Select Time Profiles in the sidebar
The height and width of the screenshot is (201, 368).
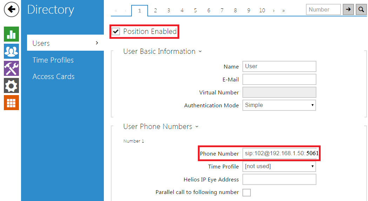[x=53, y=60]
